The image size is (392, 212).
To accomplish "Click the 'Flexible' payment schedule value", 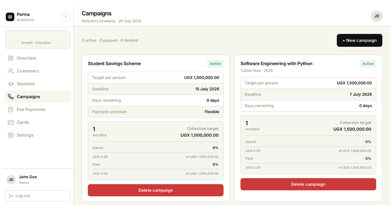I will pyautogui.click(x=212, y=112).
